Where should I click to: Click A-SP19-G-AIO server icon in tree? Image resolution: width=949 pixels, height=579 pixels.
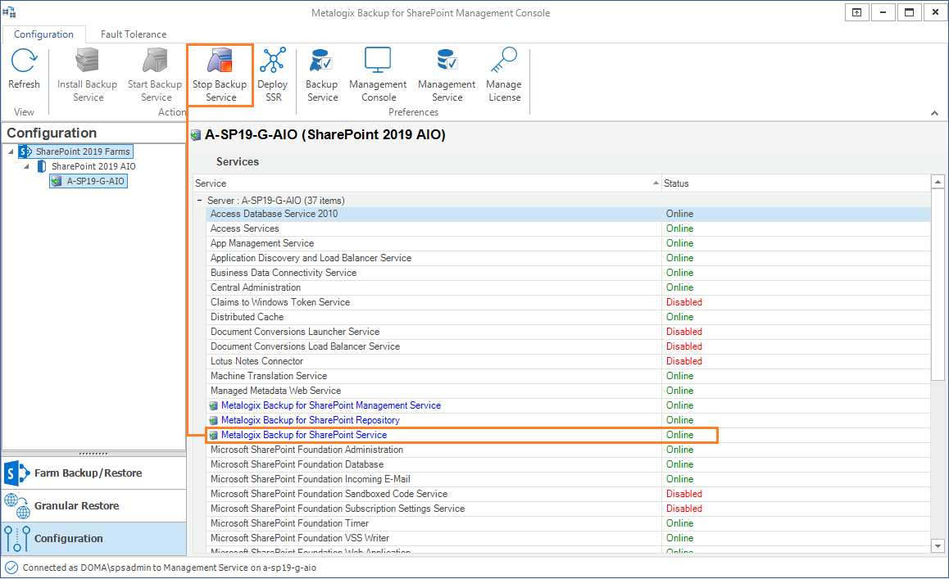(57, 181)
